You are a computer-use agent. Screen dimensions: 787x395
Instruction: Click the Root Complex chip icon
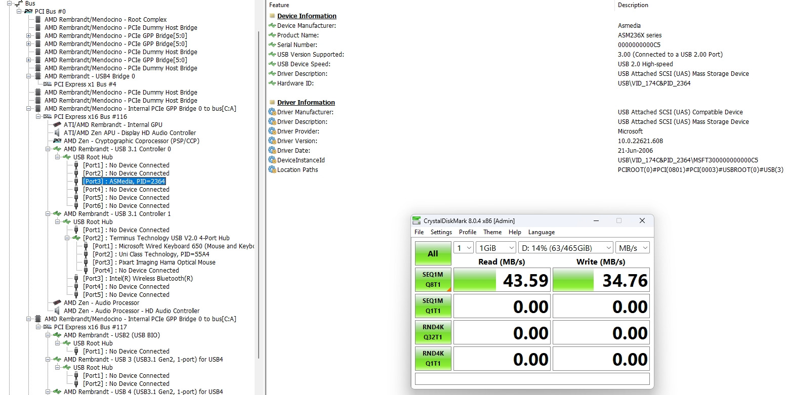coord(38,20)
